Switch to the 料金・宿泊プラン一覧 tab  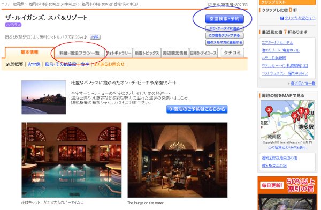(79, 53)
